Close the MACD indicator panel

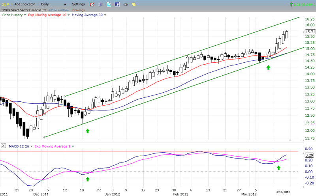point(3,146)
